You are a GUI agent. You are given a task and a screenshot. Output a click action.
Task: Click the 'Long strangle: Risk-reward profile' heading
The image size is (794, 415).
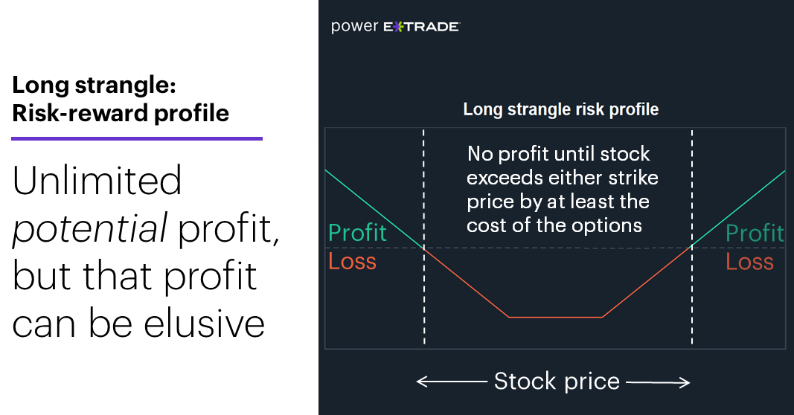[121, 99]
